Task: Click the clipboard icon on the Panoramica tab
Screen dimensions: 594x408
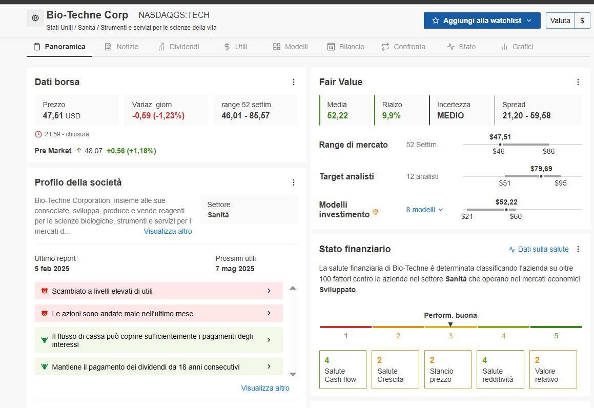Action: click(37, 47)
